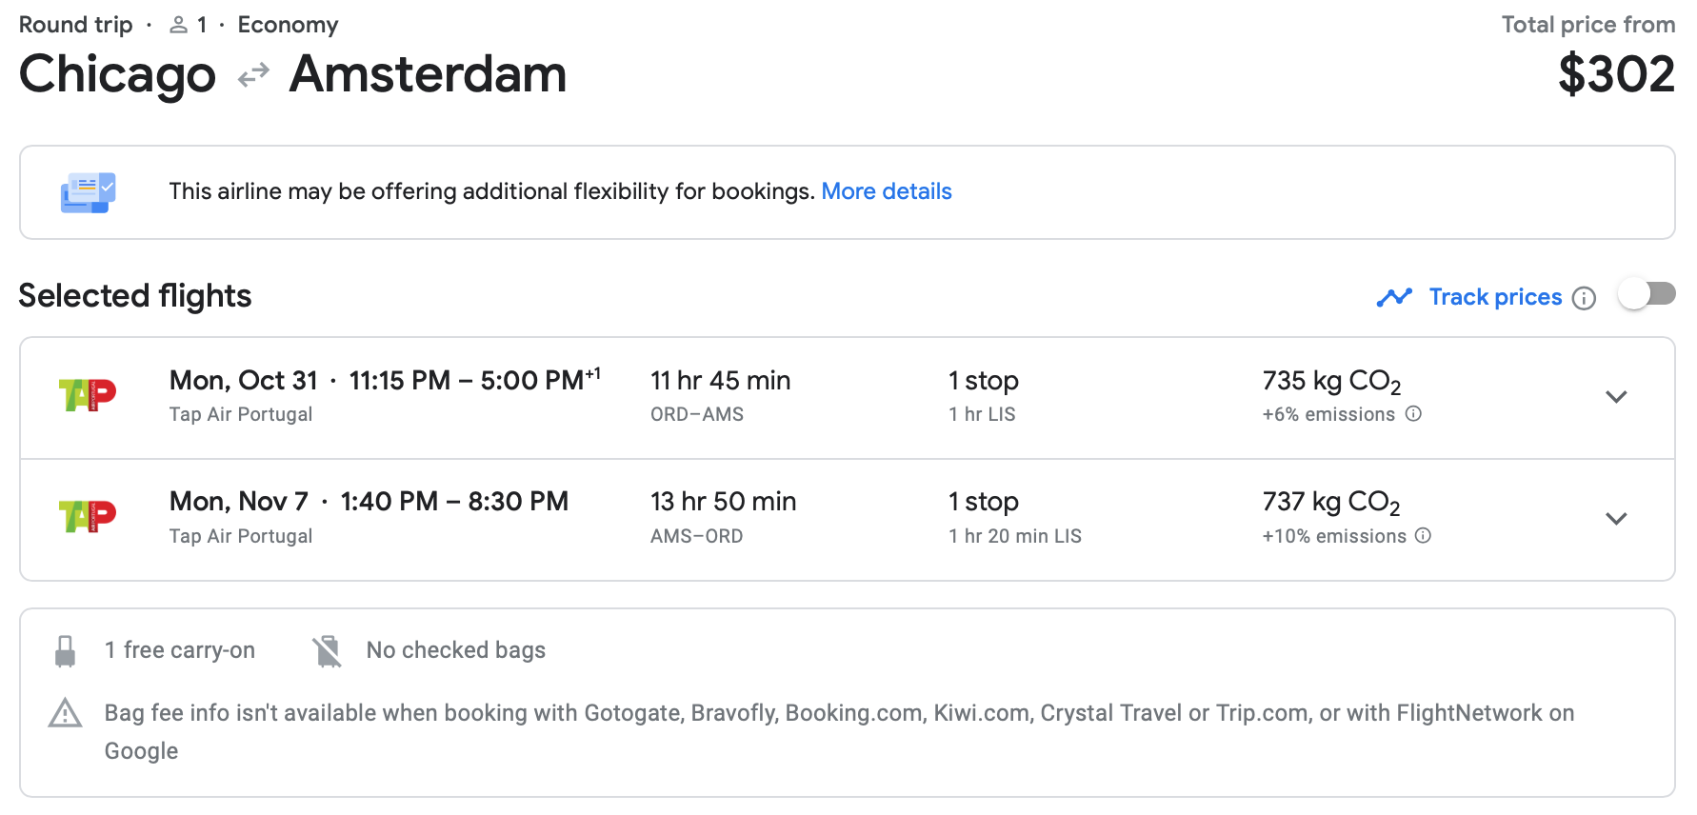Click the passenger count person icon
Viewport: 1697px width, 815px height.
178,25
